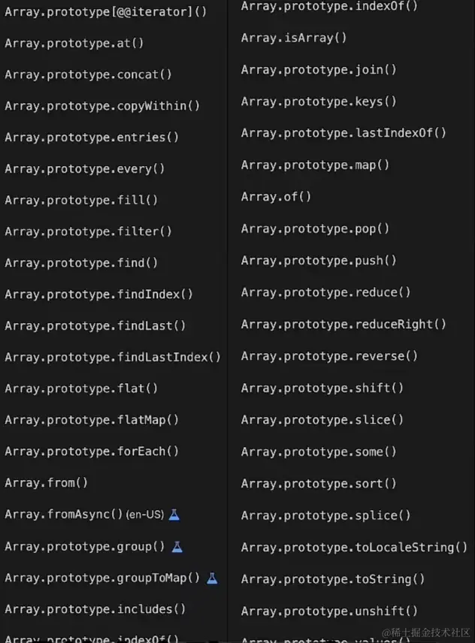Visit the Array.prototype.flatMap() page
This screenshot has height=643, width=475.
92,419
